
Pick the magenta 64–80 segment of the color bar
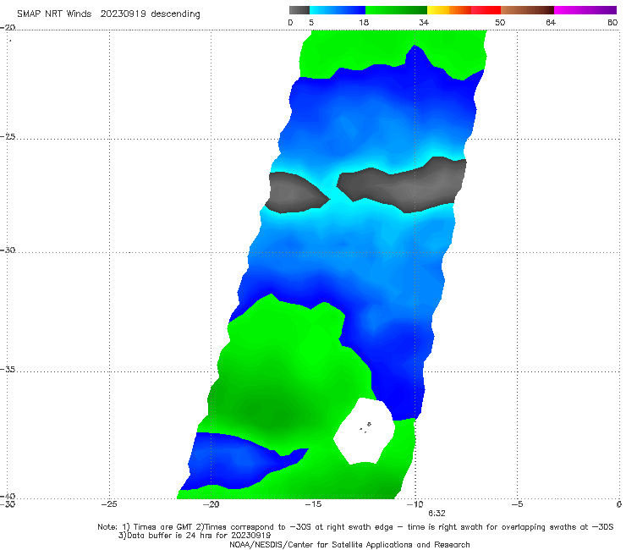tap(585, 10)
